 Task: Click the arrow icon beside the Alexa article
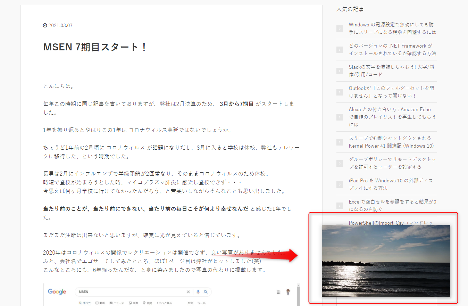click(339, 117)
